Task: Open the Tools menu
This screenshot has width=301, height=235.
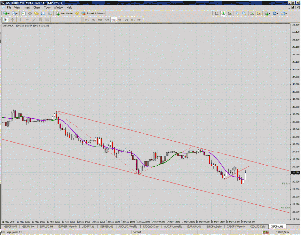Action: pyautogui.click(x=47, y=8)
